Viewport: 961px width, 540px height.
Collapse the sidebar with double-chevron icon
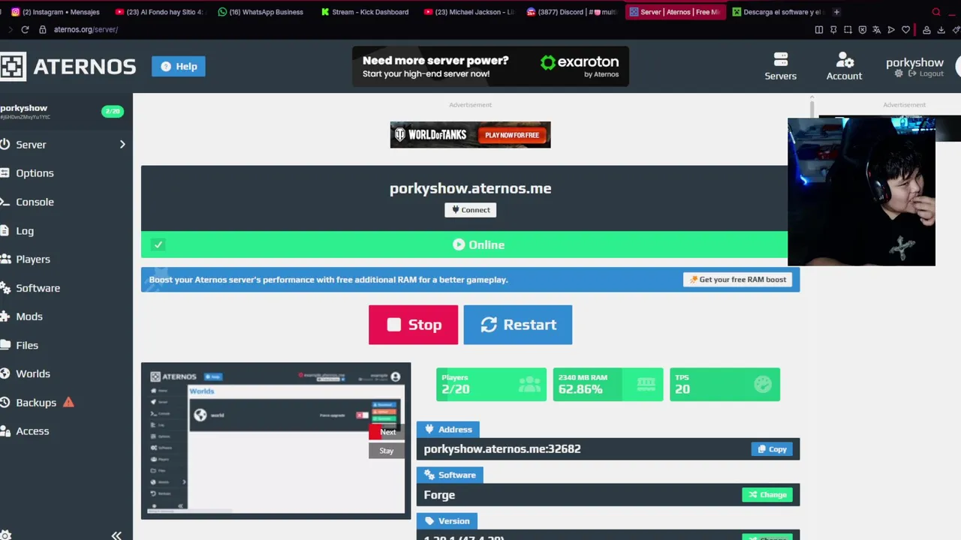coord(116,535)
